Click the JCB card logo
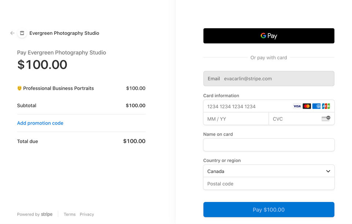The width and height of the screenshot is (352, 224). pyautogui.click(x=326, y=106)
